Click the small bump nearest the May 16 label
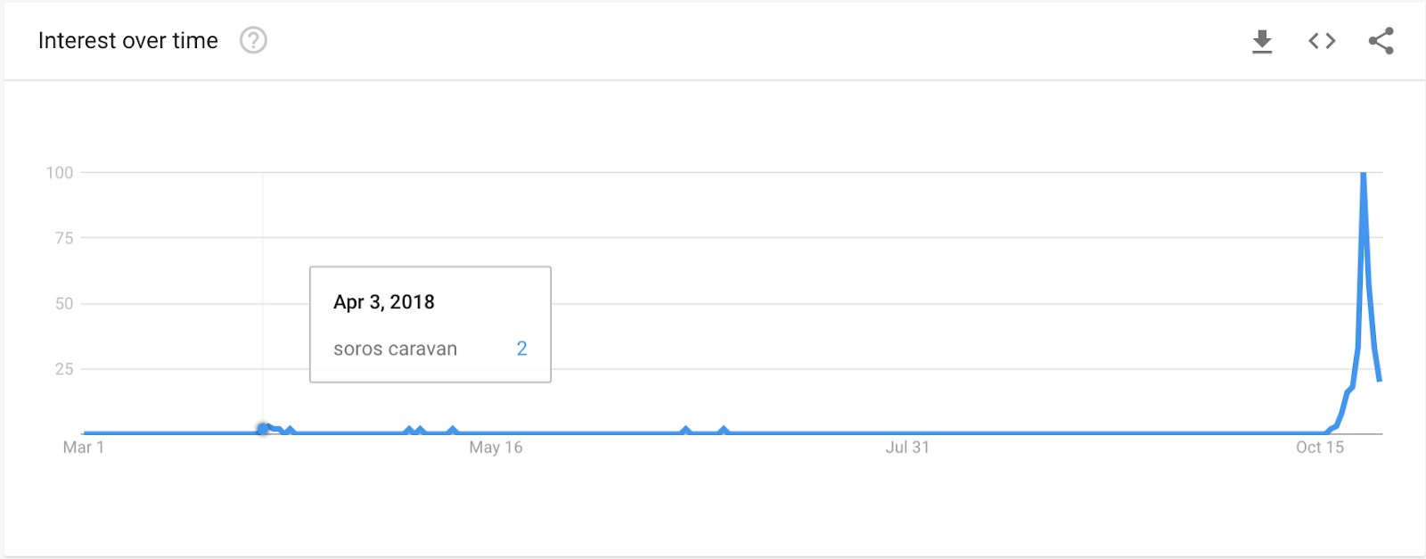The image size is (1426, 559). 453,431
